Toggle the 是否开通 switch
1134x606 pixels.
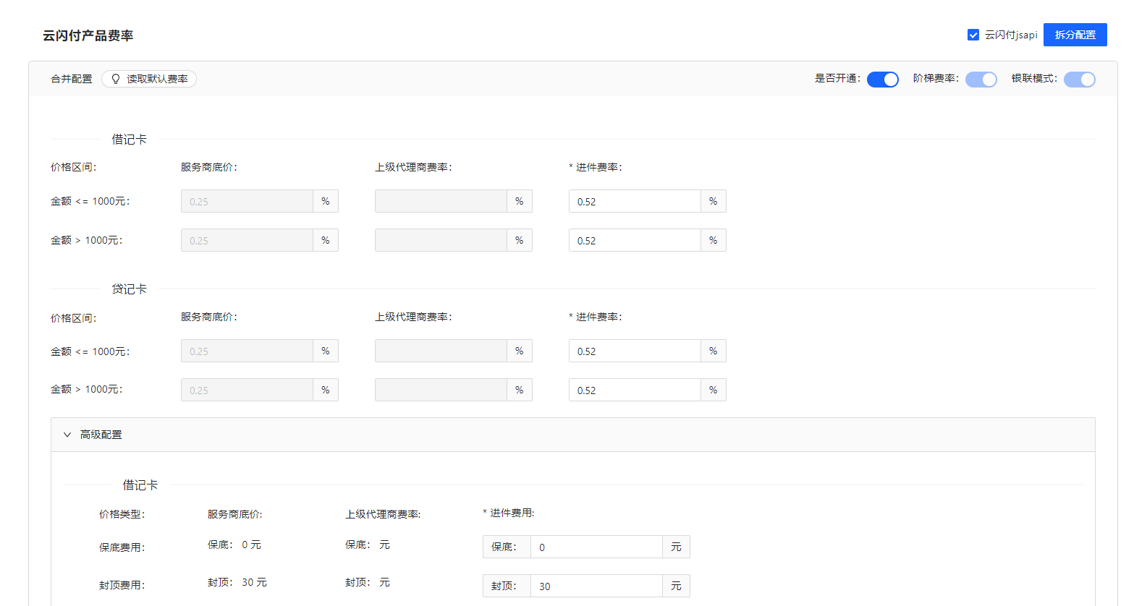tap(882, 80)
